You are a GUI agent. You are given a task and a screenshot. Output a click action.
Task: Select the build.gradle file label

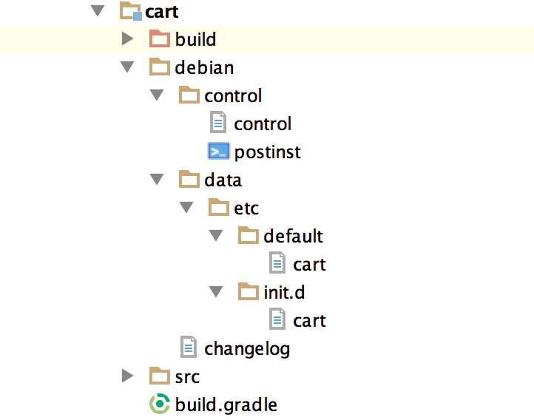[226, 404]
